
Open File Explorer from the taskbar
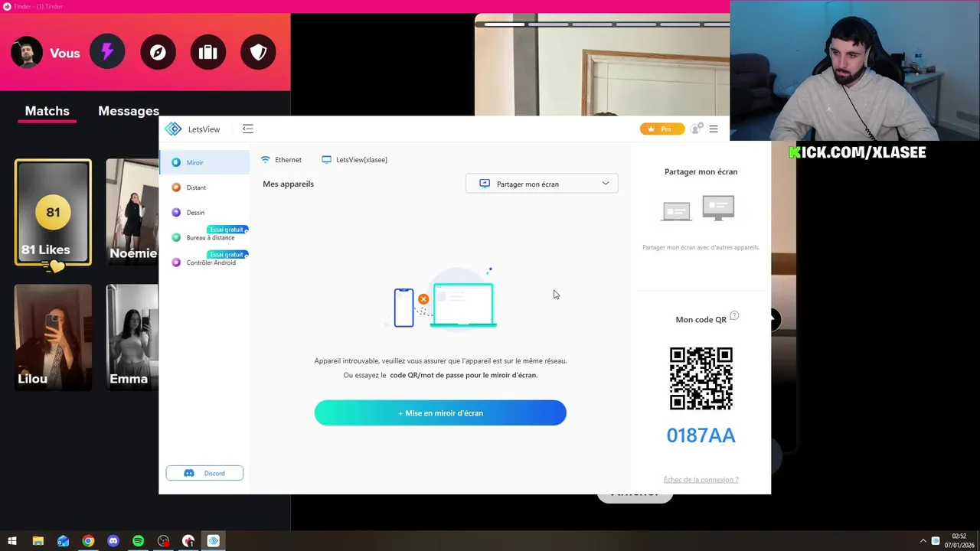[38, 541]
